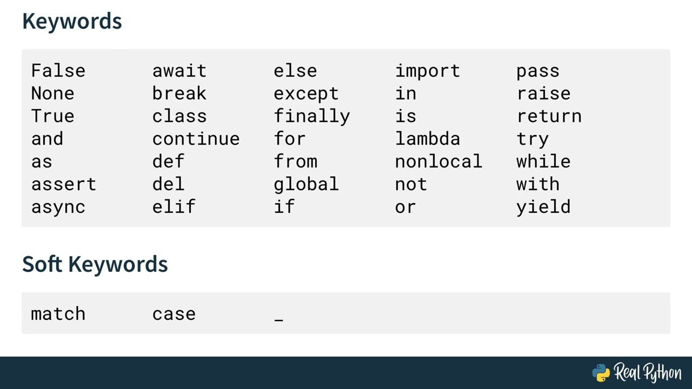The image size is (692, 389).
Task: Select the 'False' keyword
Action: (x=58, y=71)
